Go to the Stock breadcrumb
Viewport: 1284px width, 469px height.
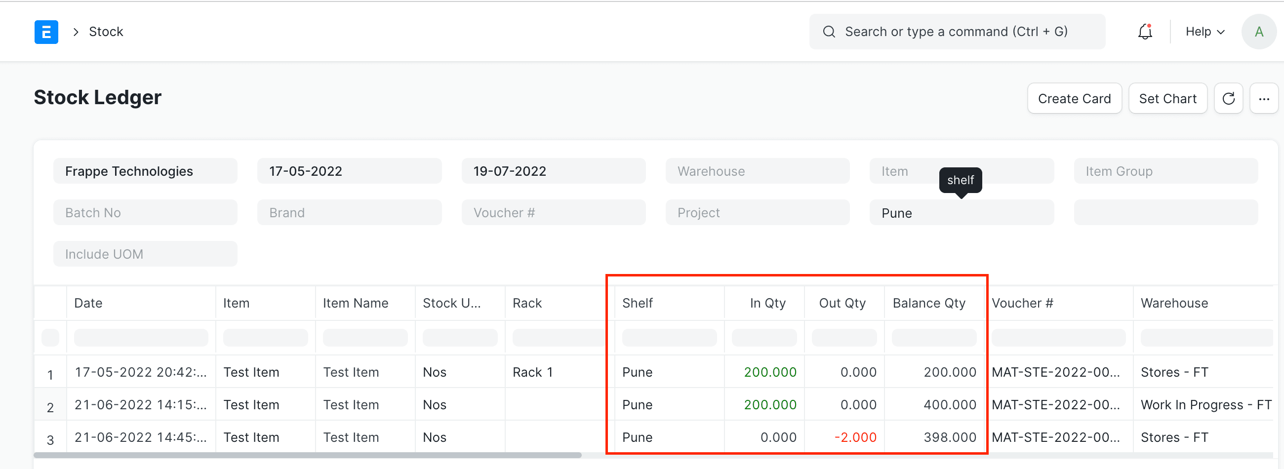pos(106,32)
